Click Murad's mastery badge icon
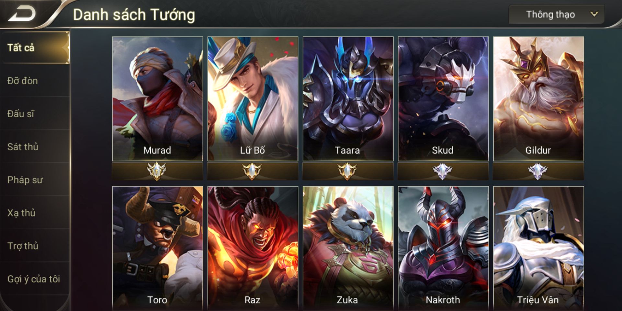Viewport: 622px width, 311px height. [157, 171]
